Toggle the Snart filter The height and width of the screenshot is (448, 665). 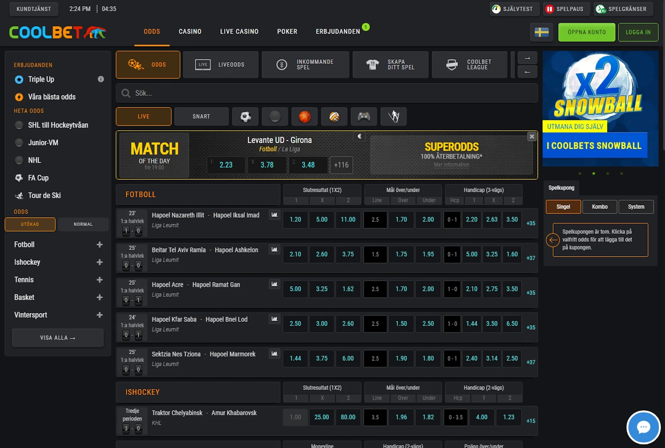[201, 117]
